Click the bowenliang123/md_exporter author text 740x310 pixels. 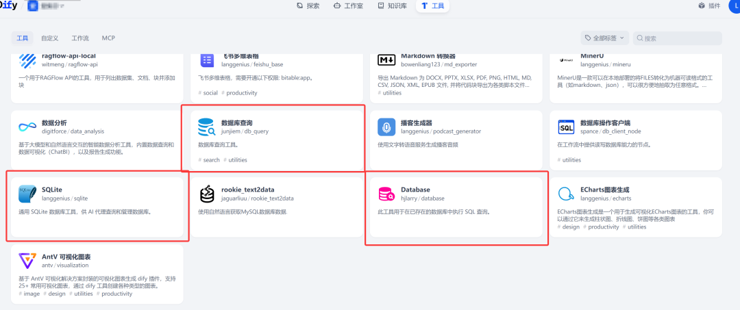coord(439,64)
